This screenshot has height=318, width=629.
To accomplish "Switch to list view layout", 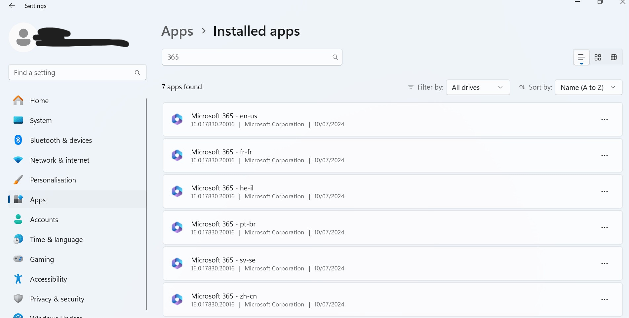I will (581, 58).
